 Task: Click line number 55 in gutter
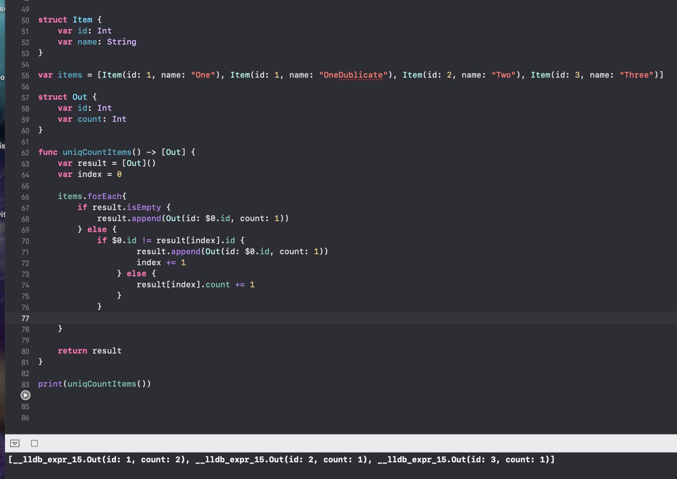click(25, 75)
